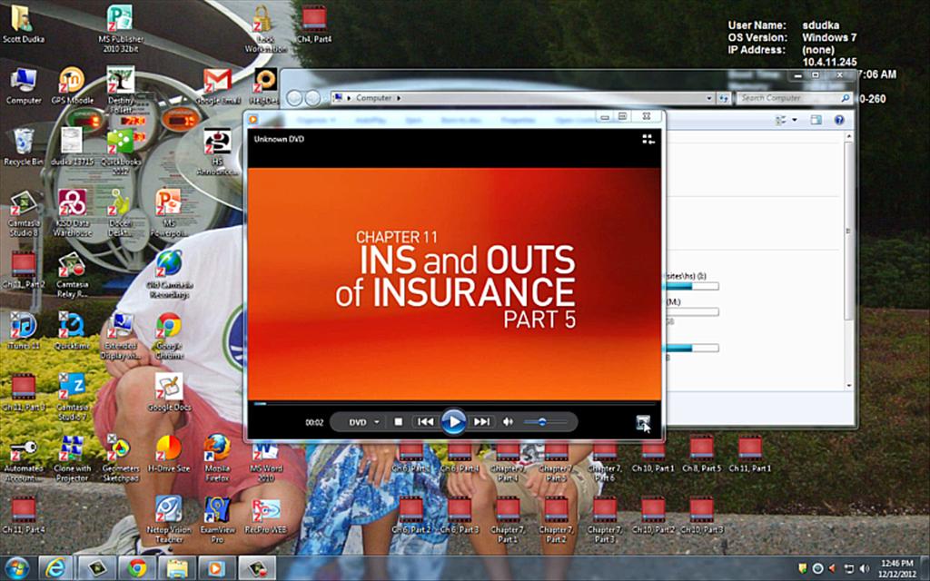The height and width of the screenshot is (581, 930).
Task: Select the ExamView Pro shortcut
Action: [217, 519]
